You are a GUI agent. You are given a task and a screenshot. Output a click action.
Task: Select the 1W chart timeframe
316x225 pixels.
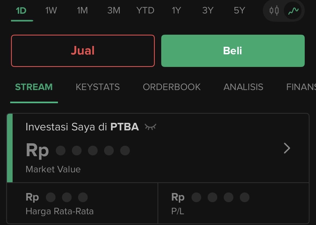coord(51,11)
